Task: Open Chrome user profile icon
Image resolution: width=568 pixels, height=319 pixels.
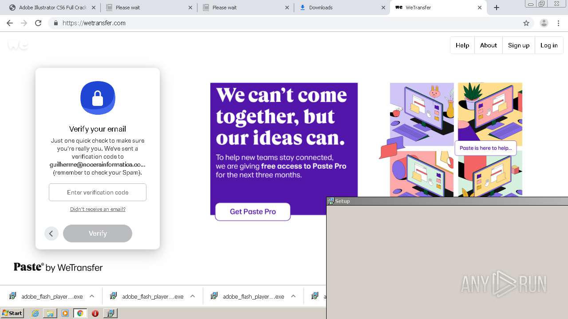Action: click(x=544, y=23)
